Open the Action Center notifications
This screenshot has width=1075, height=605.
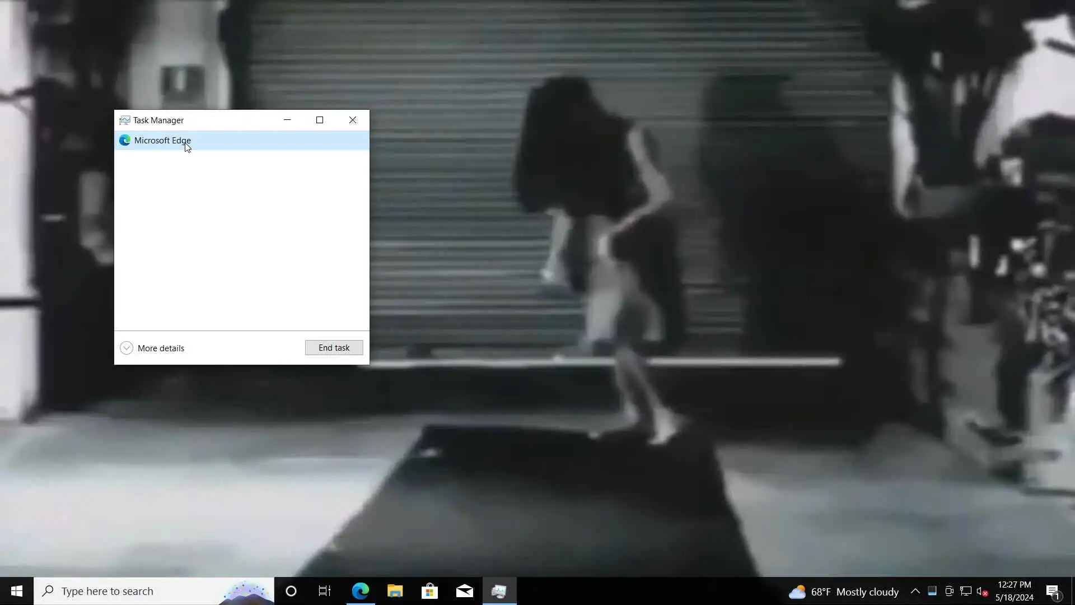tap(1053, 591)
